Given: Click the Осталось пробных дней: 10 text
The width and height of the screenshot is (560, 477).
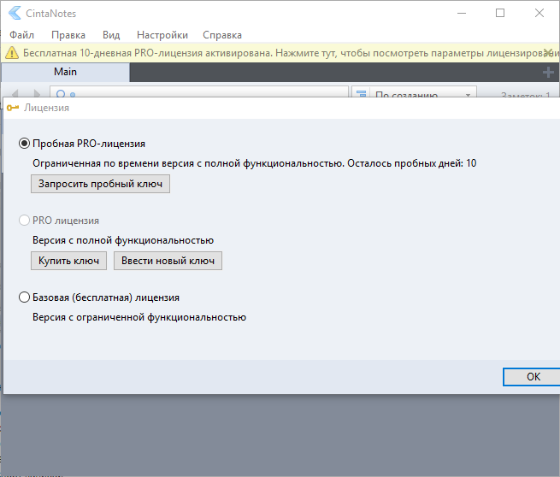Looking at the screenshot, I should pos(412,163).
